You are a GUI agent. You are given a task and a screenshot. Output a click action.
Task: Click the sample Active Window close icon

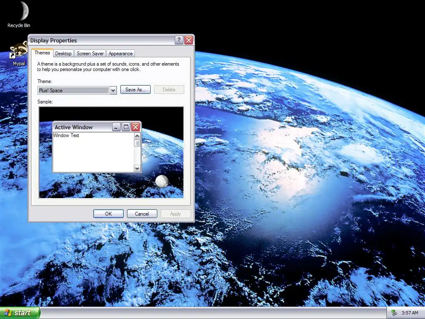coord(136,127)
